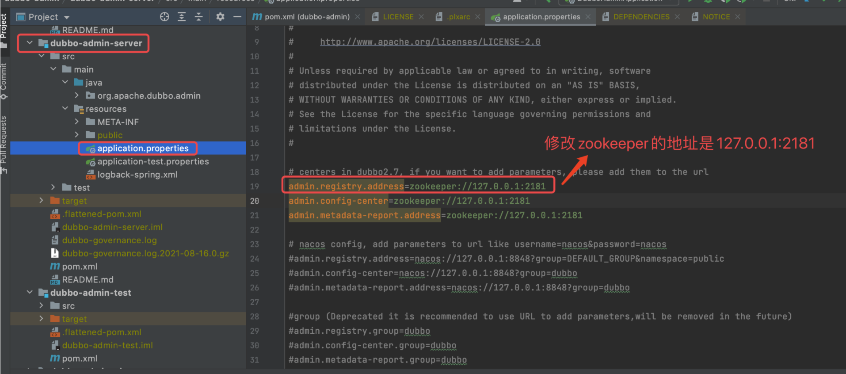Collapse the dubbo-admin-server module
This screenshot has height=374, width=846.
(30, 43)
